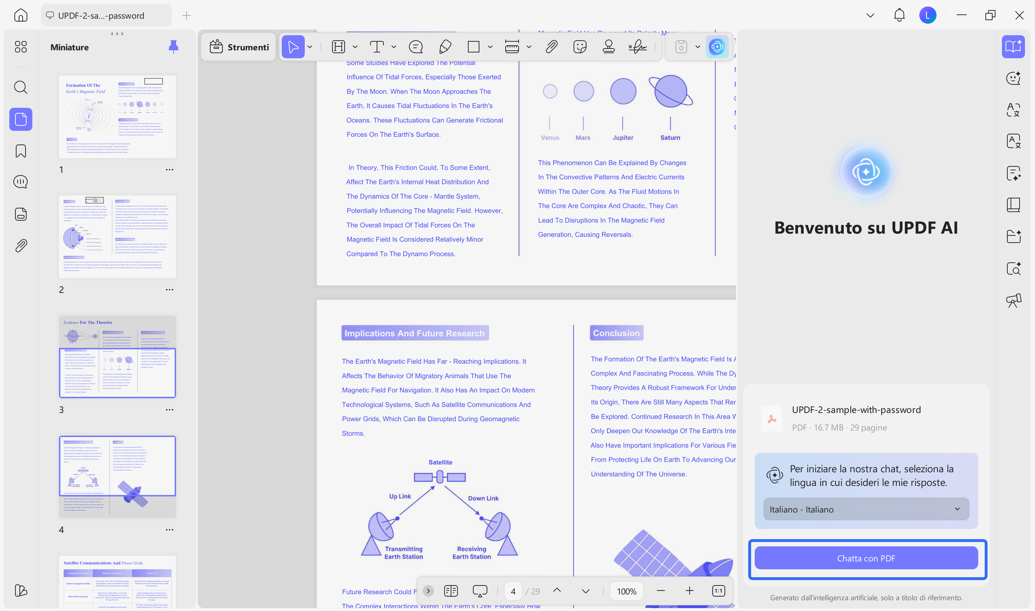
Task: Open the AI translate icon in right sidebar
Action: 1013,110
